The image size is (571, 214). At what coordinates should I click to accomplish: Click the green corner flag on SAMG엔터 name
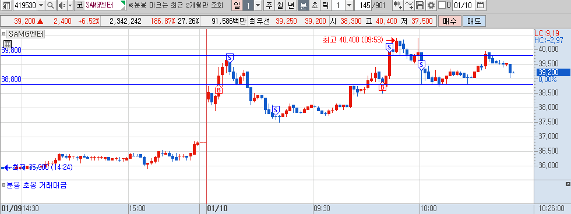(123, 3)
